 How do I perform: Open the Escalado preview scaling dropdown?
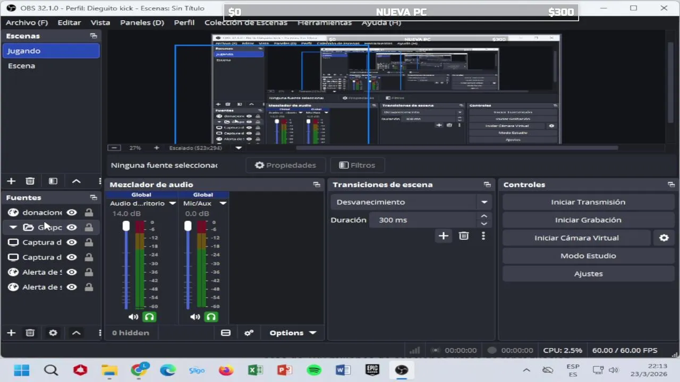(x=239, y=148)
